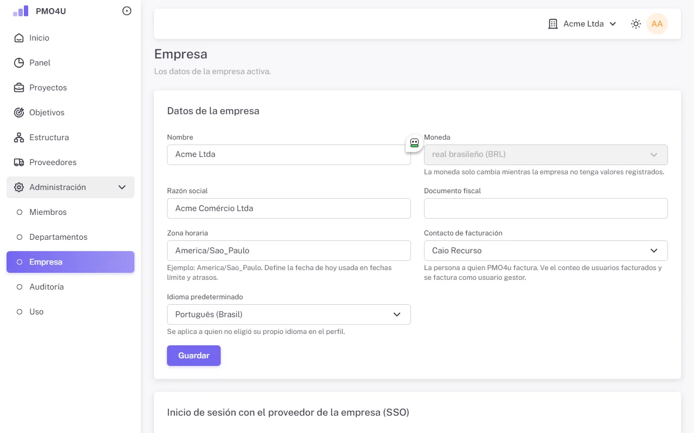Click the Estructura hierarchy icon
The height and width of the screenshot is (433, 694).
[x=19, y=137]
